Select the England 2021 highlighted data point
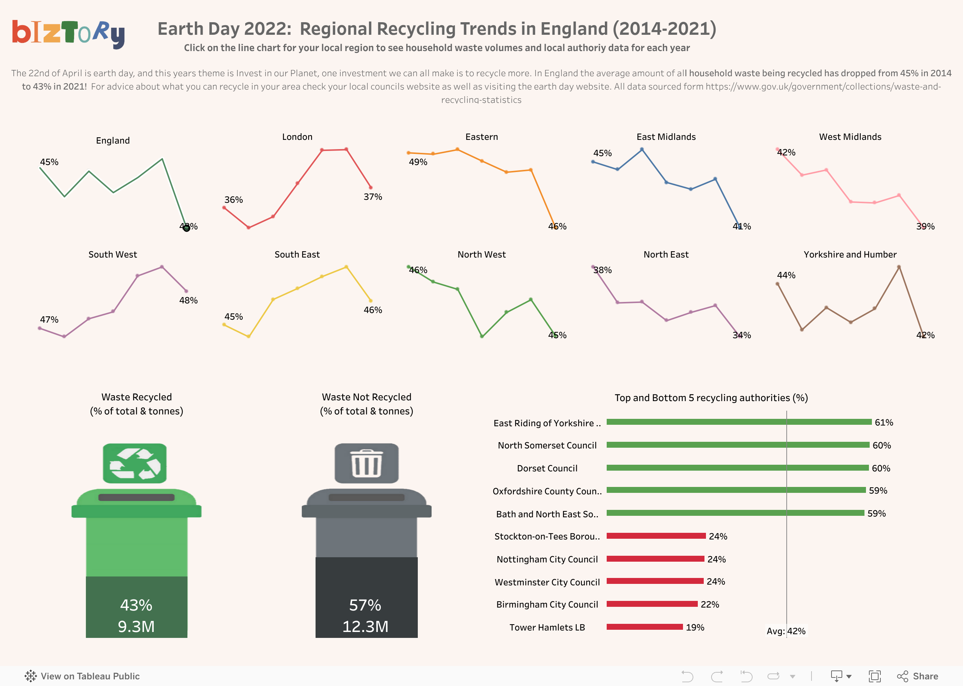963x686 pixels. click(x=186, y=228)
